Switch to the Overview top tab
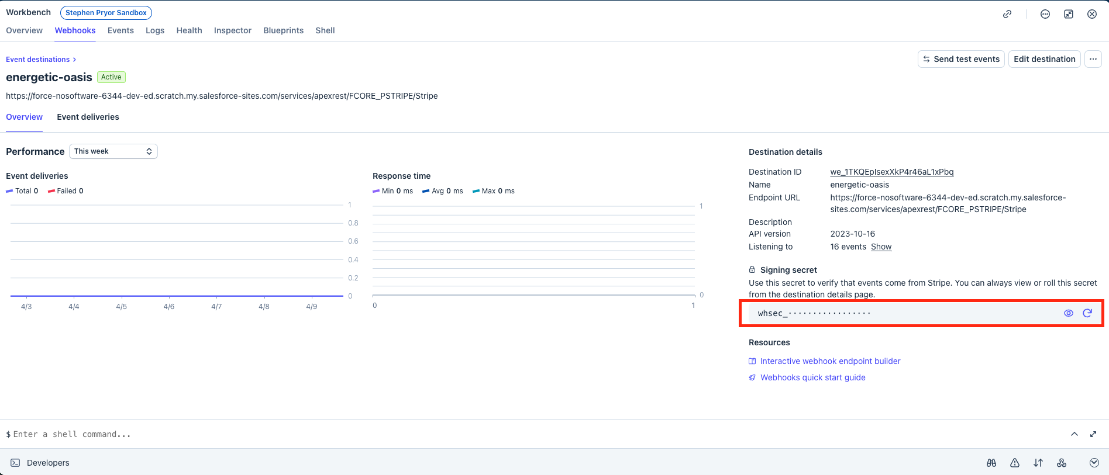This screenshot has width=1109, height=475. pos(25,30)
